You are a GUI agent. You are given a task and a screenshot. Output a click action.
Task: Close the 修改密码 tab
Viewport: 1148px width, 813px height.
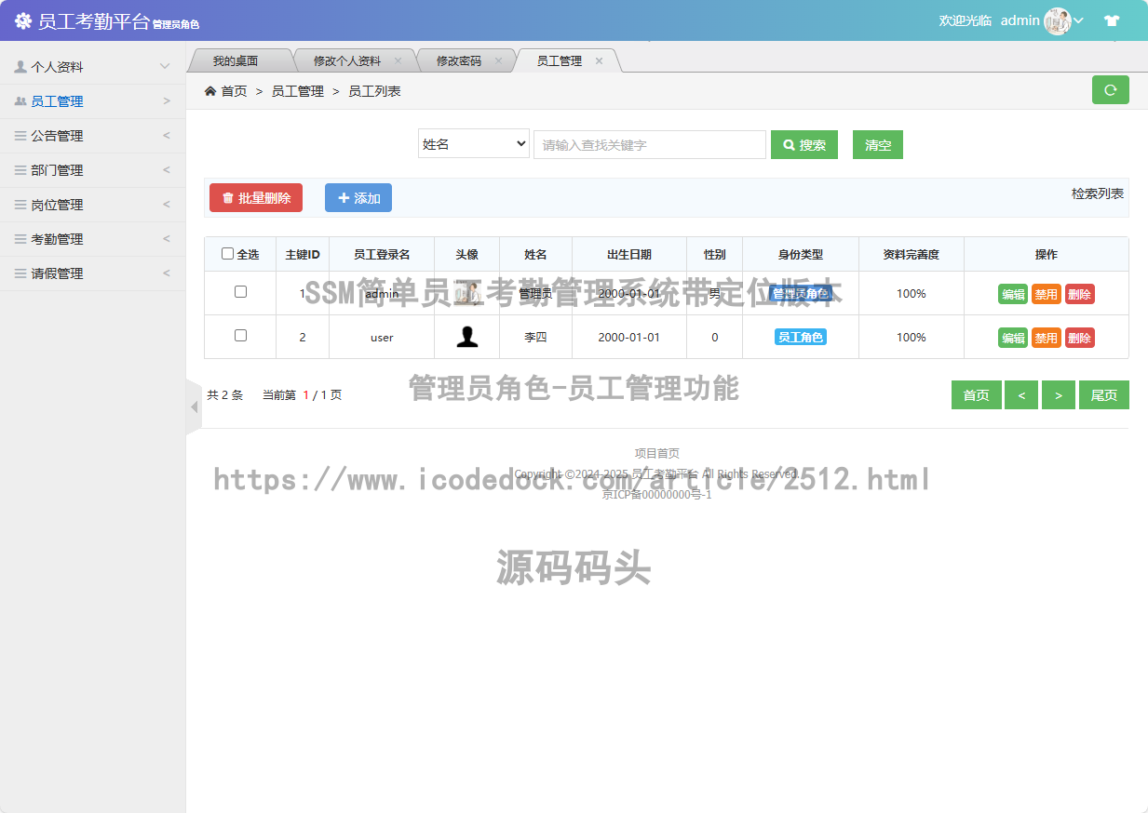click(498, 60)
